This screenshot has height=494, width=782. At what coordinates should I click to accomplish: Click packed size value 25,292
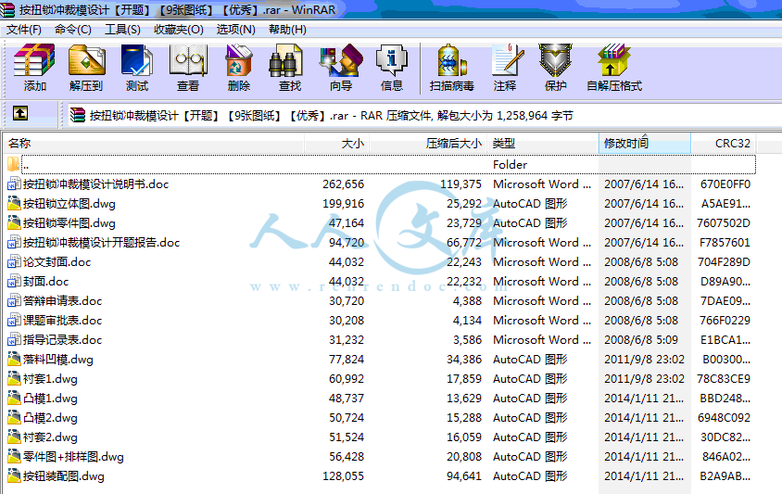(x=464, y=204)
